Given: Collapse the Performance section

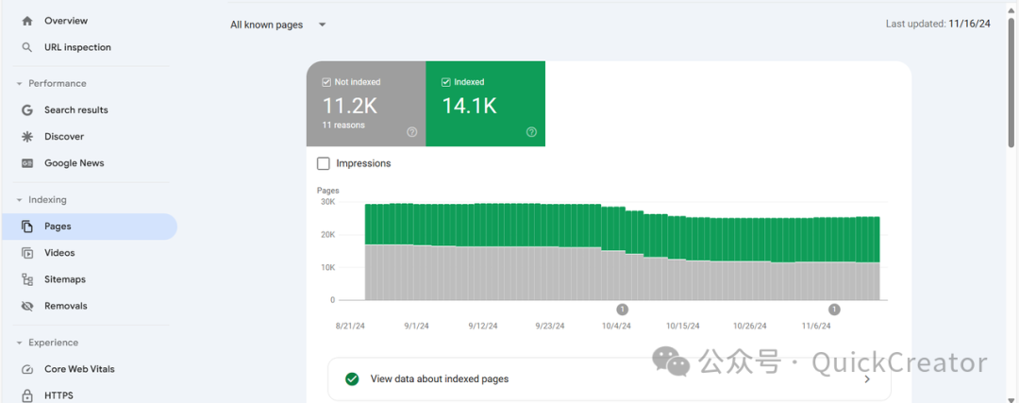Looking at the screenshot, I should pyautogui.click(x=19, y=84).
